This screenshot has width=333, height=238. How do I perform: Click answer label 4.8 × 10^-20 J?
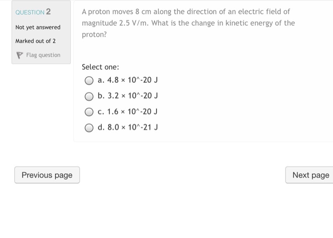127,81
